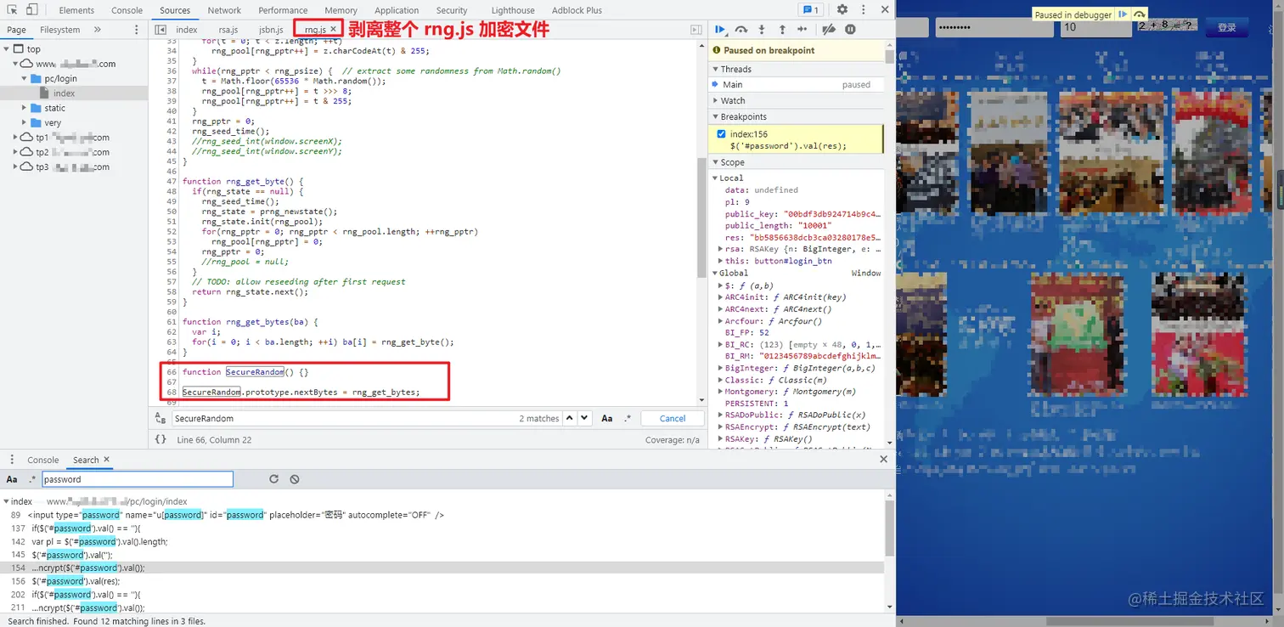The height and width of the screenshot is (627, 1284).
Task: Click the refresh search results icon
Action: click(273, 479)
